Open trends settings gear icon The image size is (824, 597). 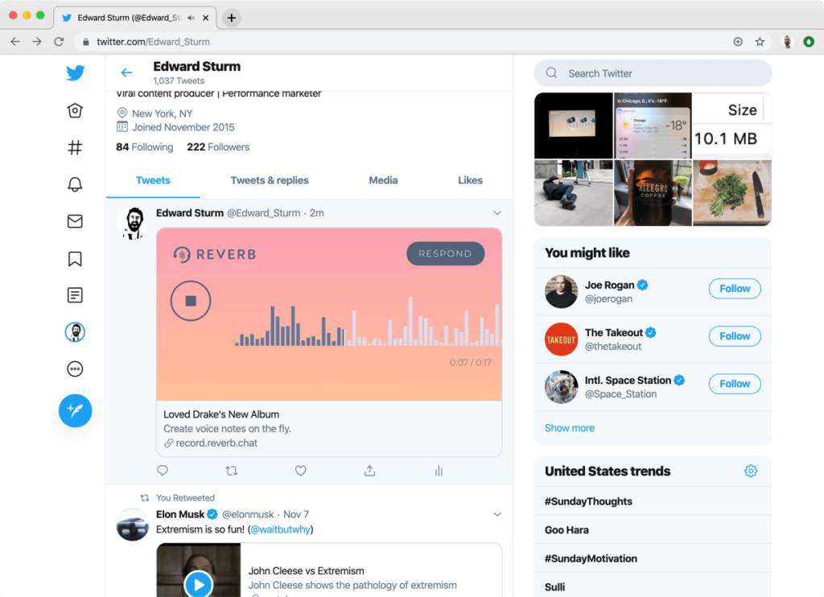pyautogui.click(x=751, y=471)
